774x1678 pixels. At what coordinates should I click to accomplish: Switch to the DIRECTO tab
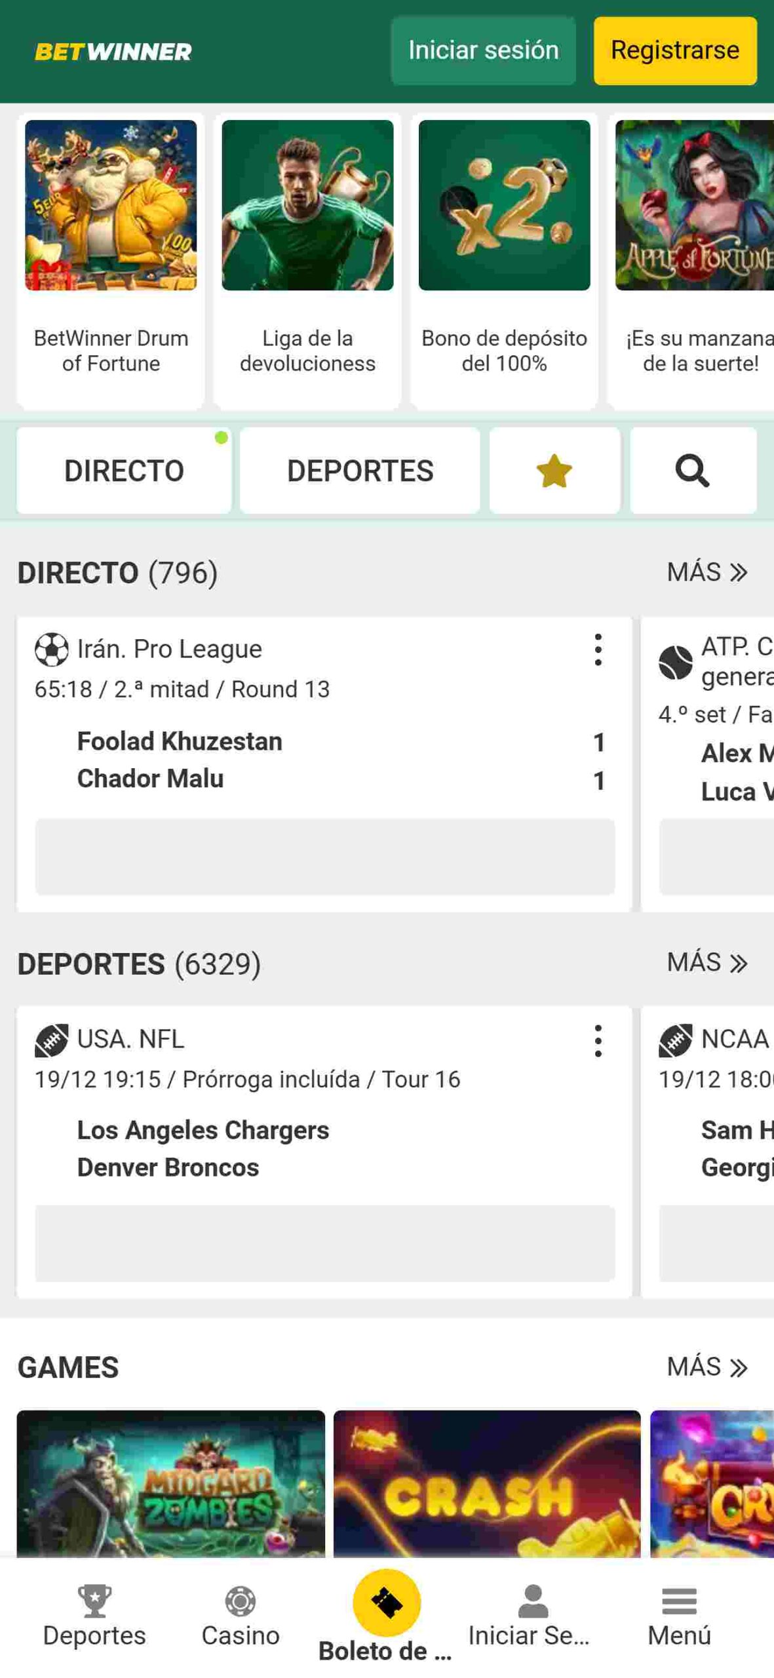(124, 471)
